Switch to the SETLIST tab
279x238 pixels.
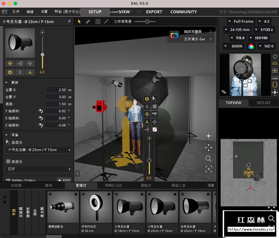pos(263,103)
